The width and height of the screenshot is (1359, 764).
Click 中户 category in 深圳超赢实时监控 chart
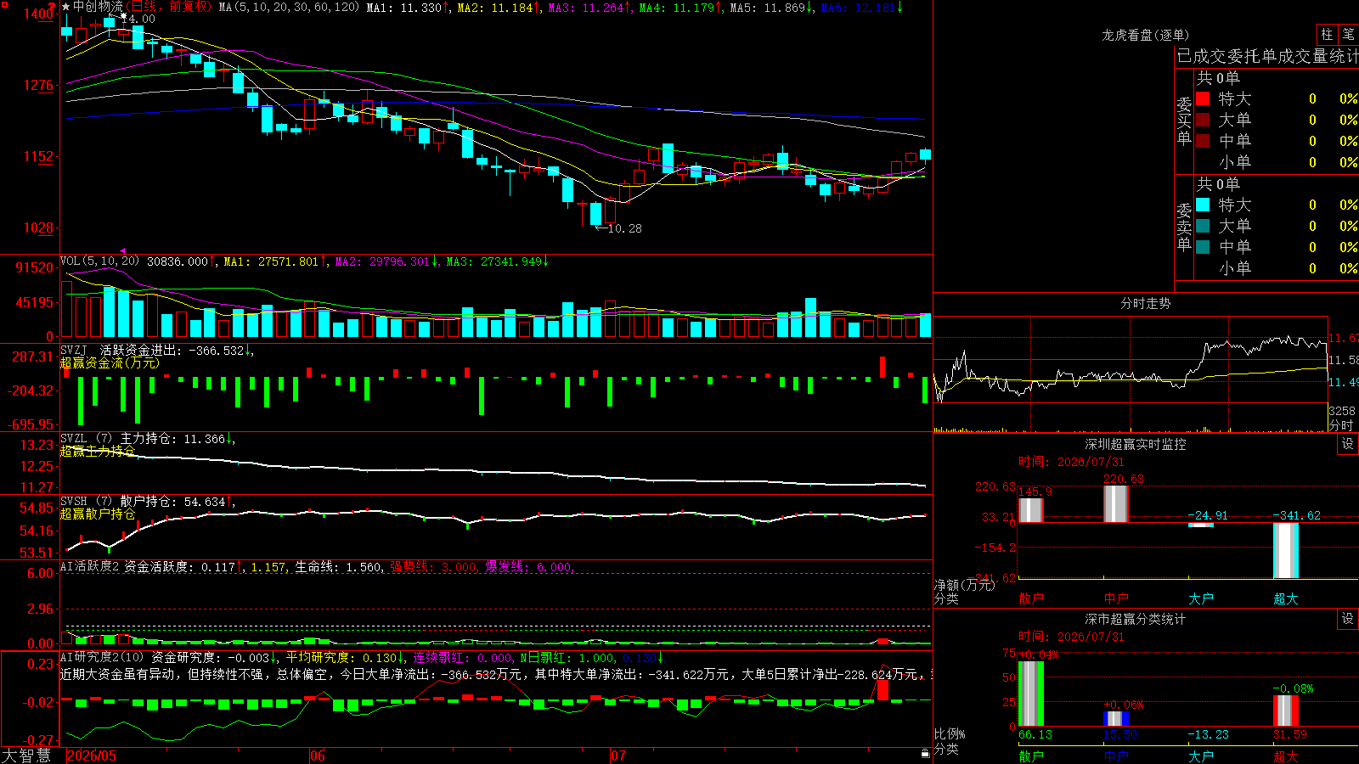pos(1115,598)
